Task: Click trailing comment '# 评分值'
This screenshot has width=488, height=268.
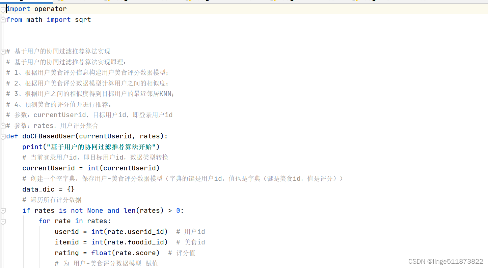Action: click(182, 253)
